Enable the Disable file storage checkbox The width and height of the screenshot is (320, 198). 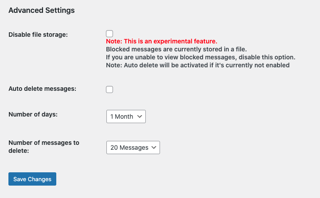pos(109,34)
